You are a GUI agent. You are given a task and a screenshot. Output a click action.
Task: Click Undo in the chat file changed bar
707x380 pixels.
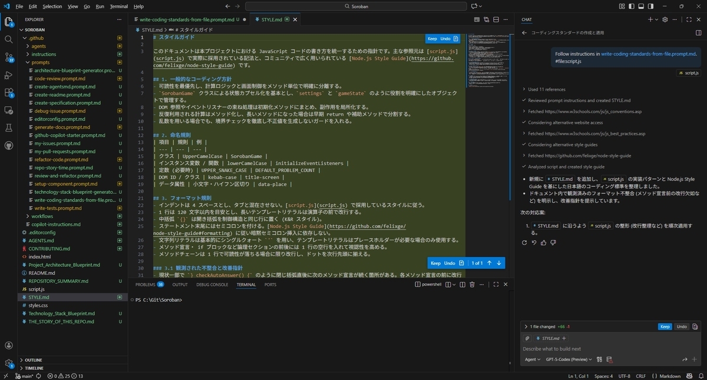pos(681,326)
